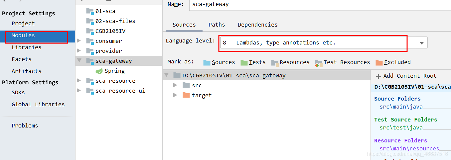
Task: Switch to the Paths tab
Action: (217, 25)
